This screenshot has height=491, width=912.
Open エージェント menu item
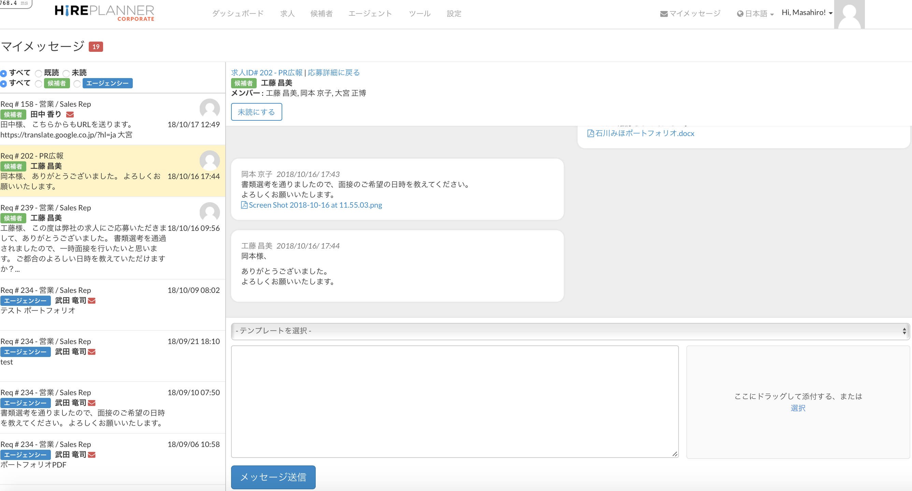pyautogui.click(x=370, y=13)
